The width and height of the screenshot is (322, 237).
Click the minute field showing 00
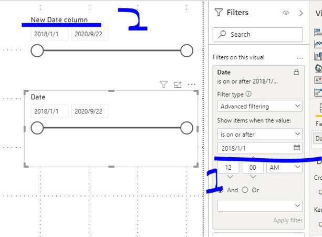click(253, 168)
